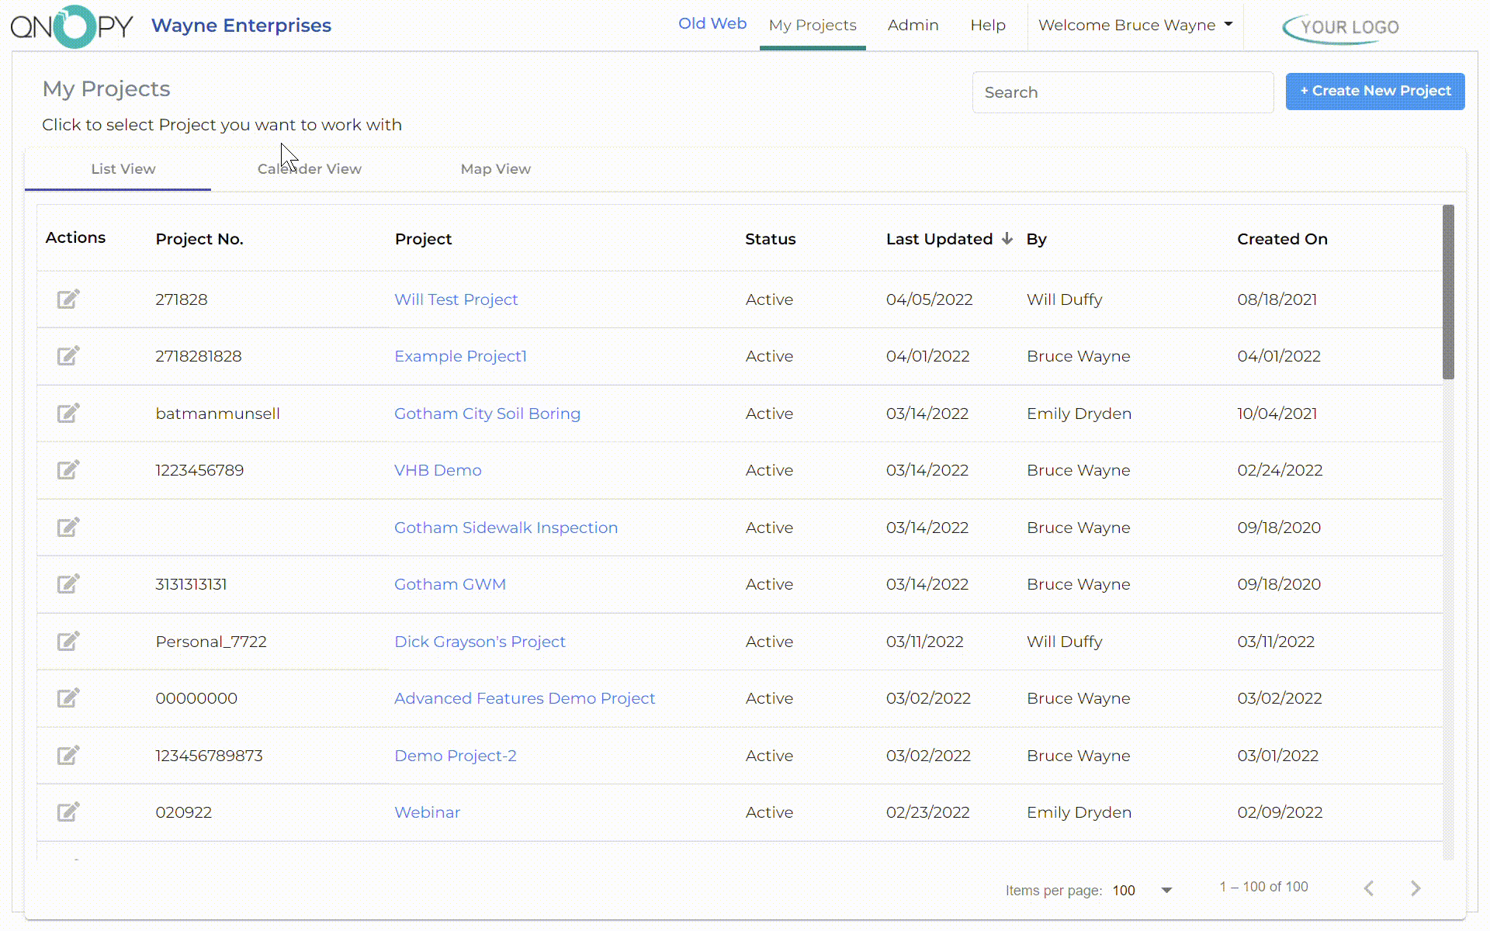Click edit icon for Example Project1
Viewport: 1490px width, 931px height.
68,355
